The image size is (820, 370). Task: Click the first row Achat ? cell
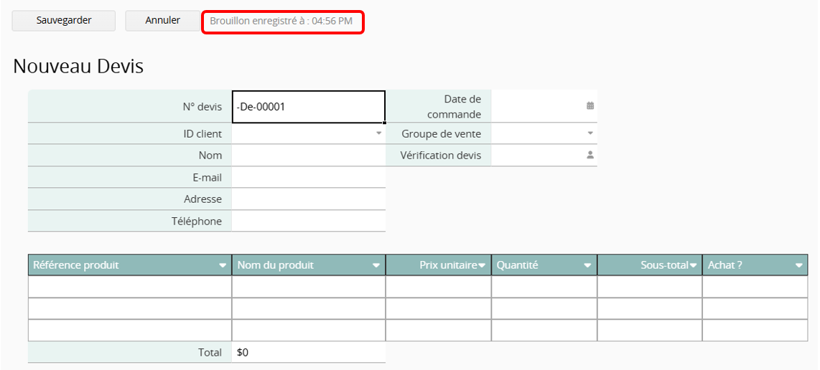[x=755, y=287]
